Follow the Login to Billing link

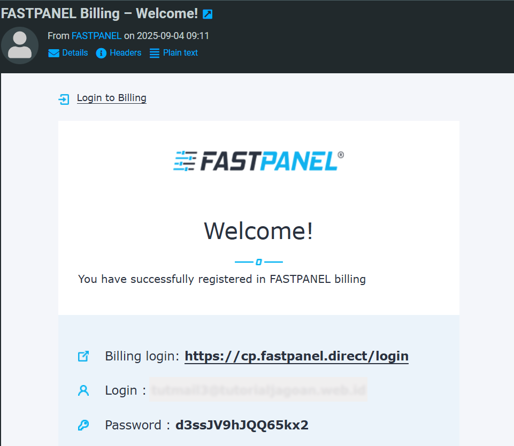(x=111, y=98)
